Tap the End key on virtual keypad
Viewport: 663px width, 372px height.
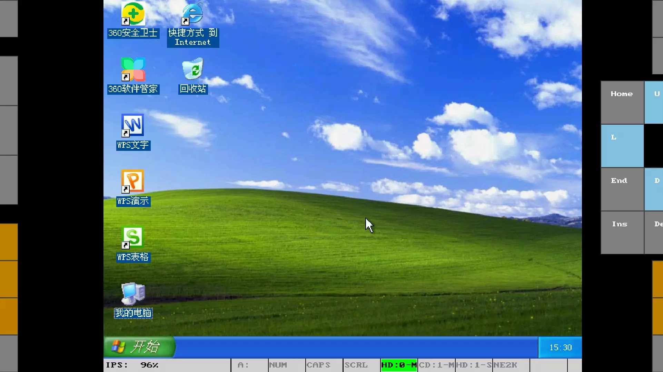coord(622,189)
